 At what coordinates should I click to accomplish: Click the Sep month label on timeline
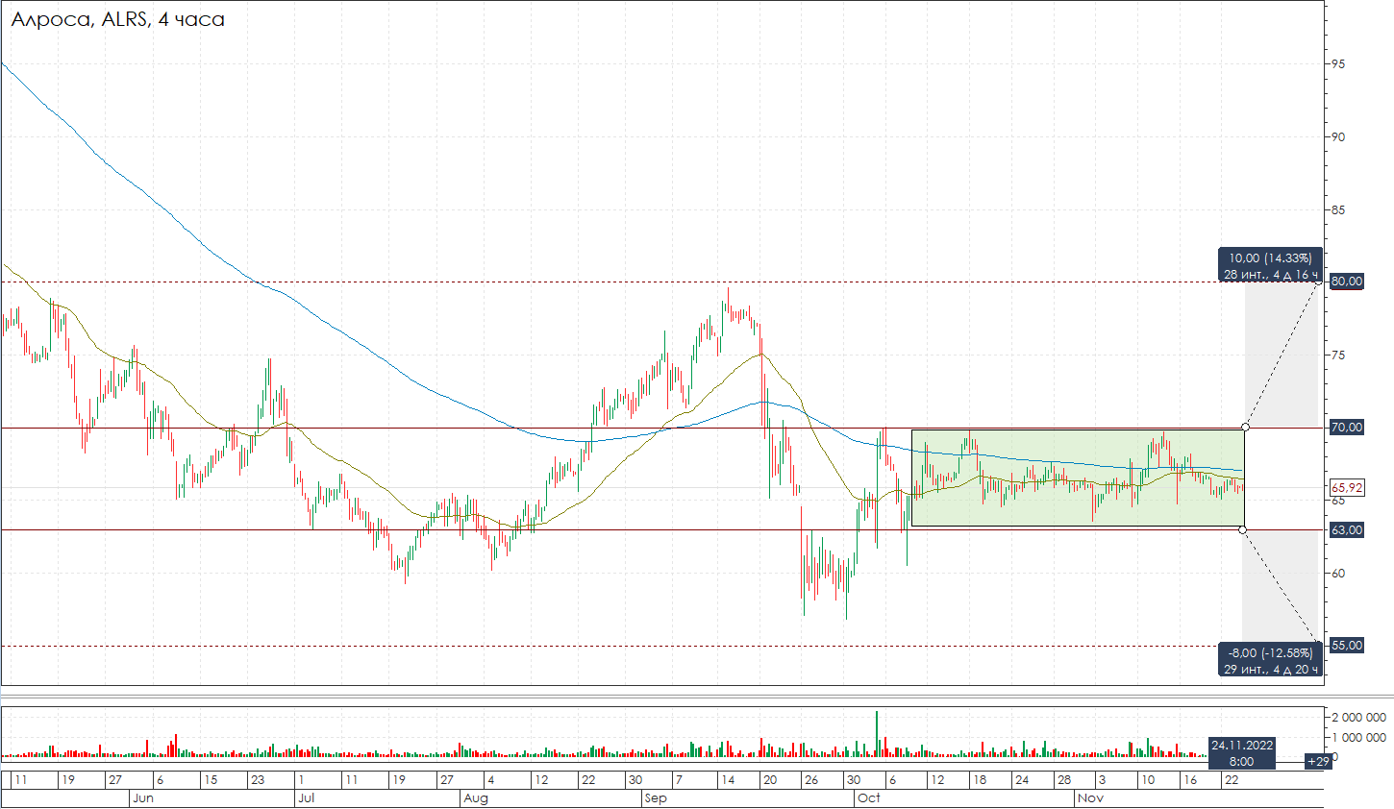pyautogui.click(x=656, y=798)
